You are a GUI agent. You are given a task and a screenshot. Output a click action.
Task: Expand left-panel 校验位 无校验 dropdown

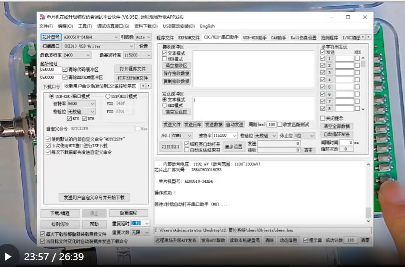point(92,112)
